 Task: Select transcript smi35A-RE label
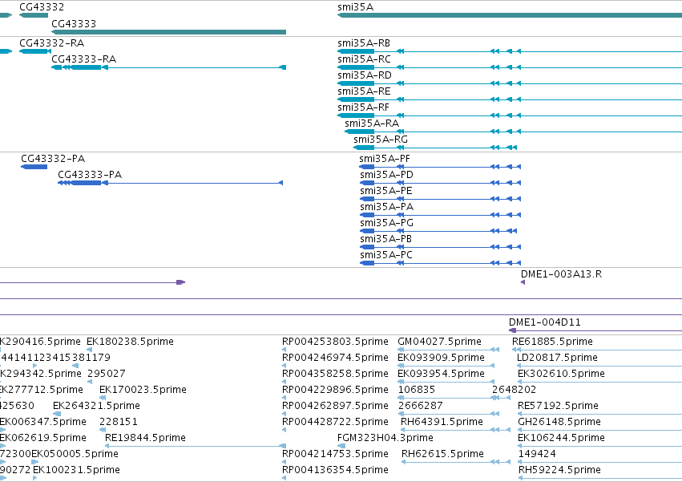(x=364, y=91)
